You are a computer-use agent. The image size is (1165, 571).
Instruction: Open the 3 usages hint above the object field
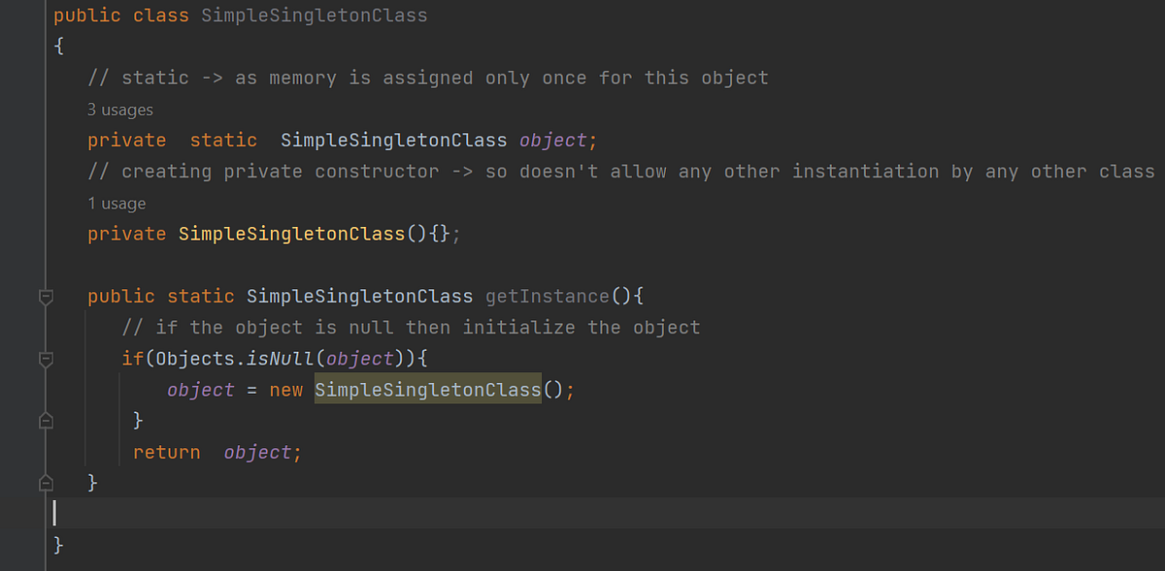[x=118, y=110]
